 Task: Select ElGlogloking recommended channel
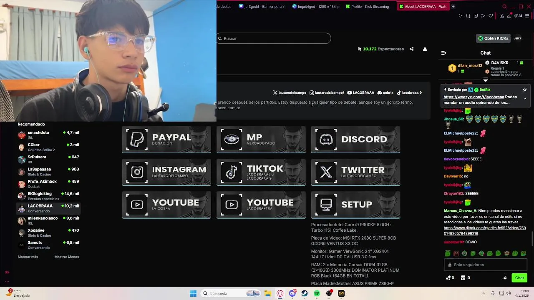(x=48, y=196)
